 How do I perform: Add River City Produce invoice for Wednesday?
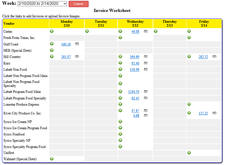120,110
